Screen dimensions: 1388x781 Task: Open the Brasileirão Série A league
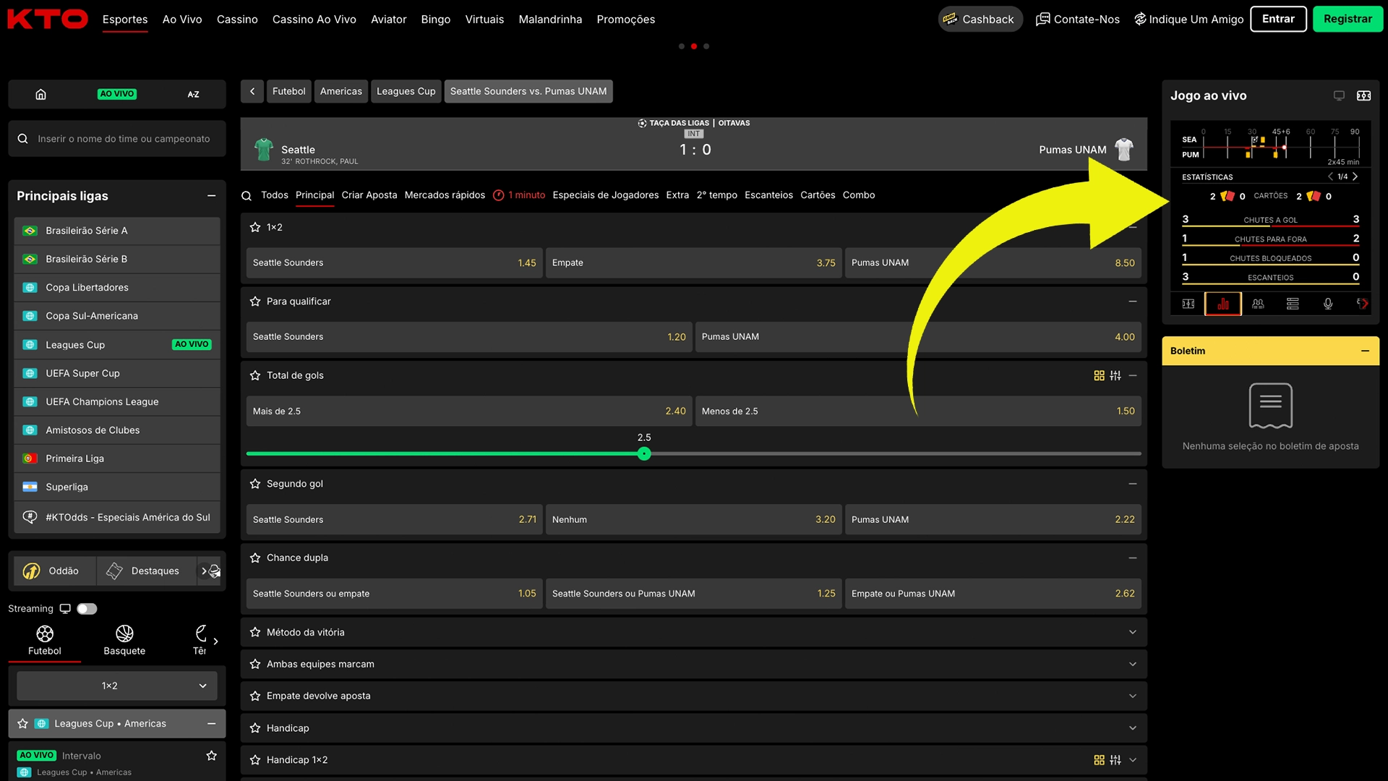(x=117, y=231)
